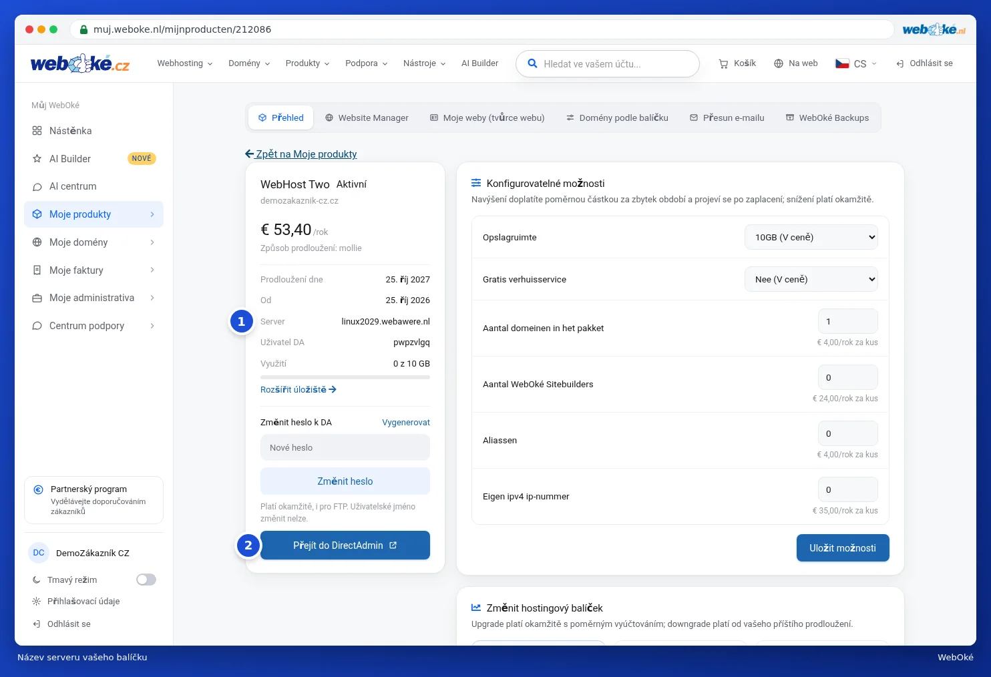Open the Podpora menu

[367, 63]
